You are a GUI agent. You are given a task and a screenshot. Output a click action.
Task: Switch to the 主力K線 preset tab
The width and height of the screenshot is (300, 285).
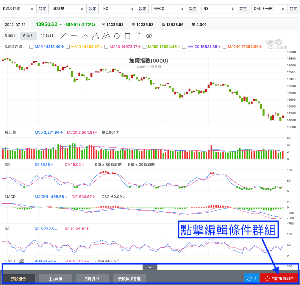[x=55, y=279]
